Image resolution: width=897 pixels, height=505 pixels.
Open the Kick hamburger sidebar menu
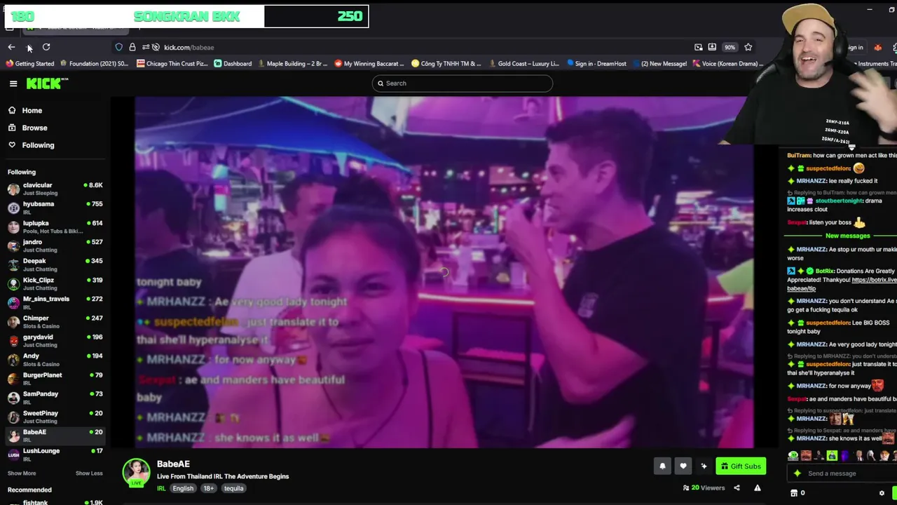[x=13, y=83]
